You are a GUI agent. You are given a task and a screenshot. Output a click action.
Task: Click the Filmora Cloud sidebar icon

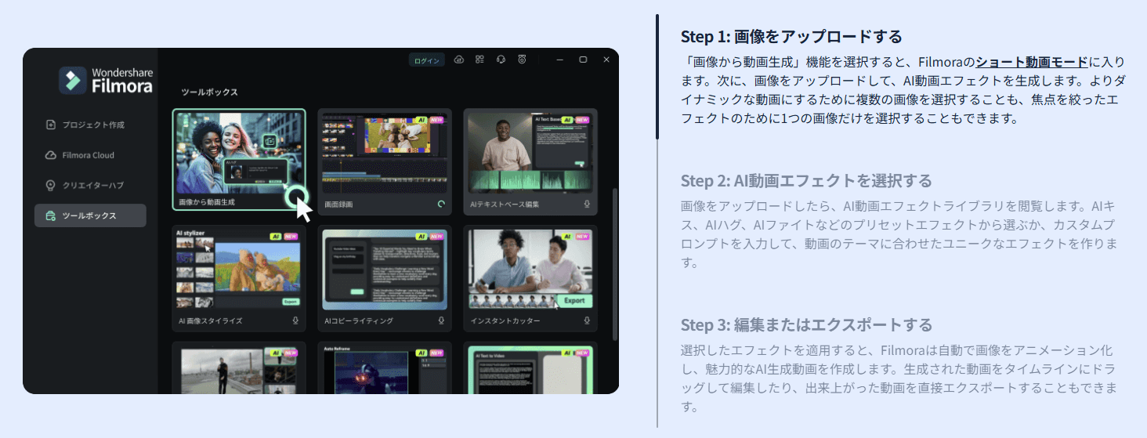[x=51, y=155]
